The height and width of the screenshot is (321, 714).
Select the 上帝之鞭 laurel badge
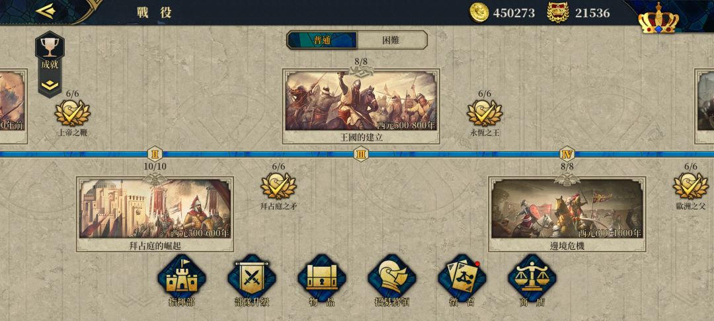pos(73,113)
